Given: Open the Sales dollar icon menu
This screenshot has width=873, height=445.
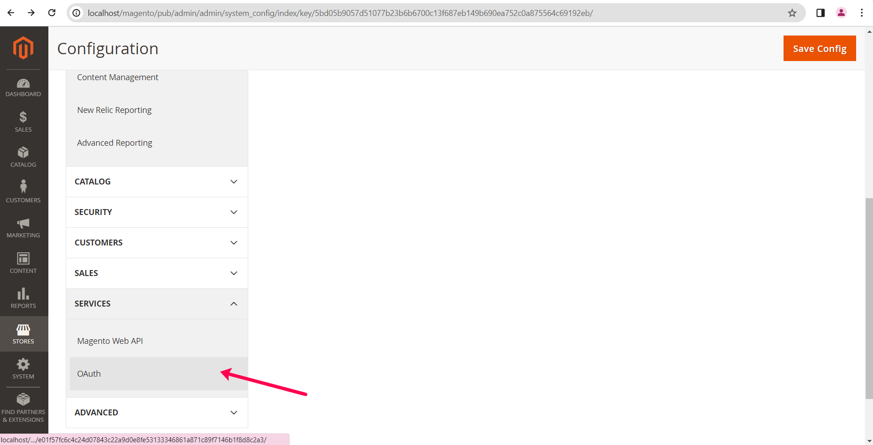Looking at the screenshot, I should tap(23, 122).
